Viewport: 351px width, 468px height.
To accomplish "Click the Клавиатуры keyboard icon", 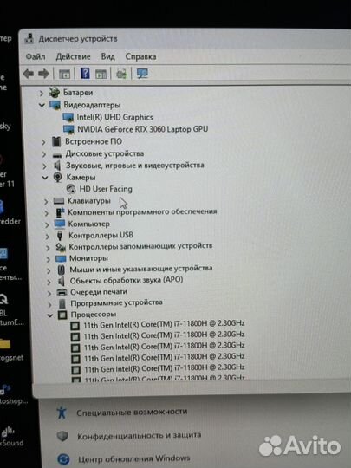I will tap(59, 200).
